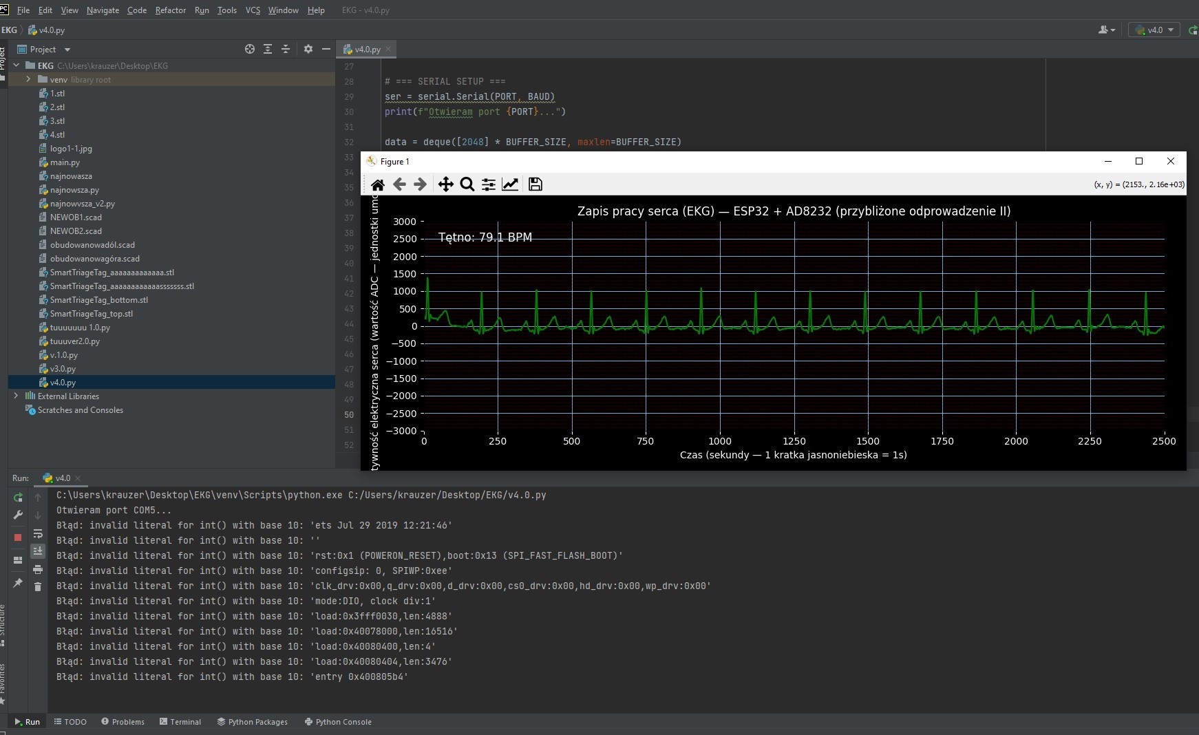Save the figure with floppy icon
Image resolution: width=1199 pixels, height=735 pixels.
(535, 184)
